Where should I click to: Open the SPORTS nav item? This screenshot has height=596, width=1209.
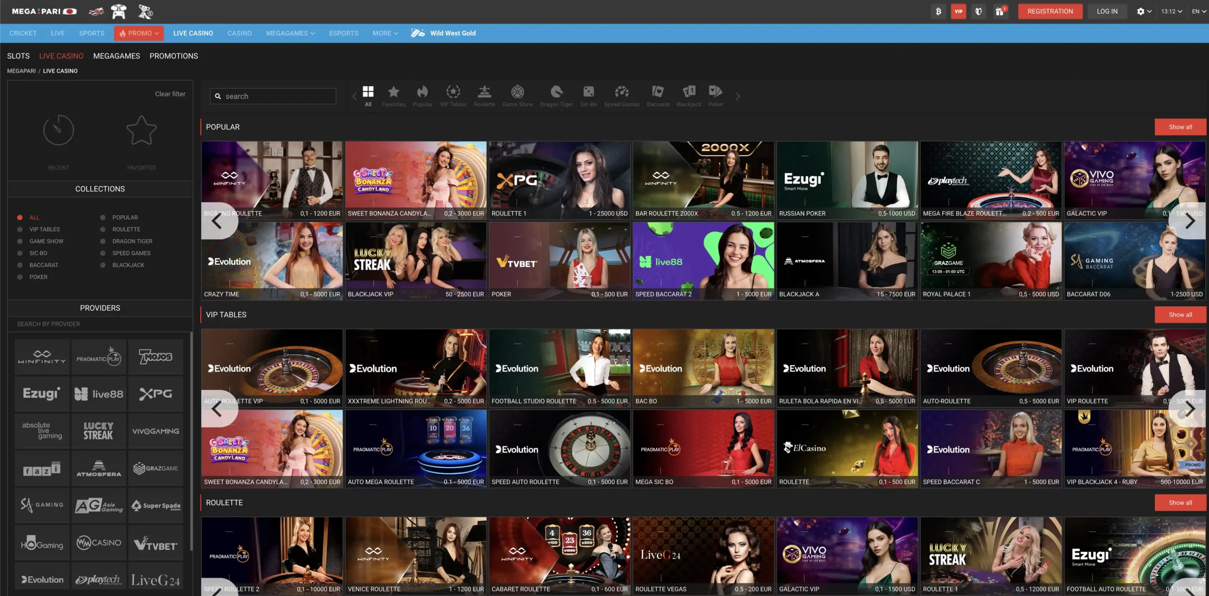(x=92, y=33)
